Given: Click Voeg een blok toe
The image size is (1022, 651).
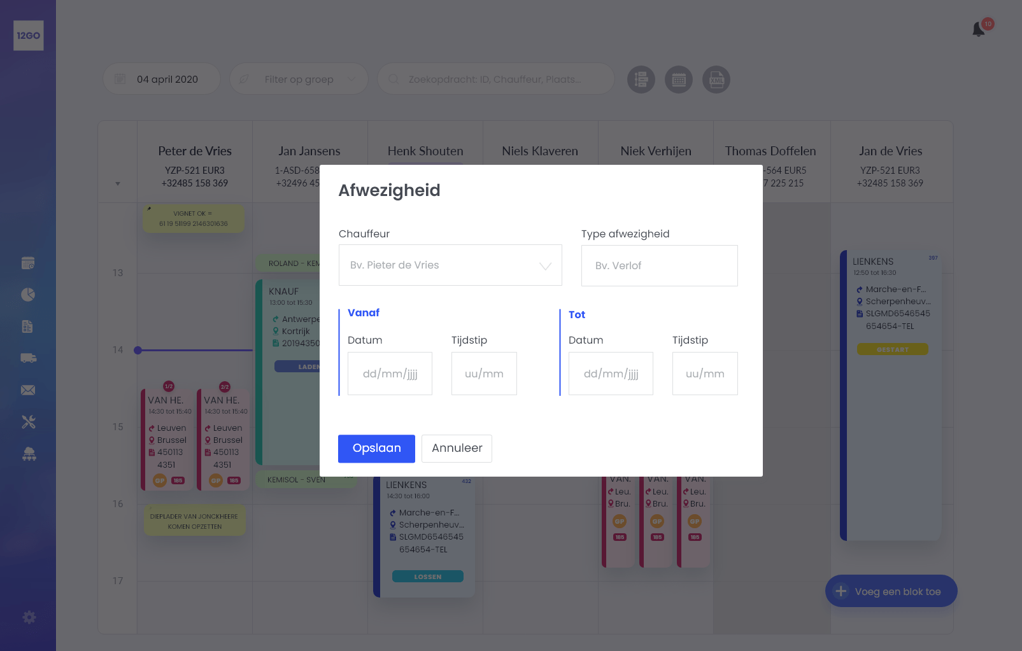Looking at the screenshot, I should coord(891,591).
